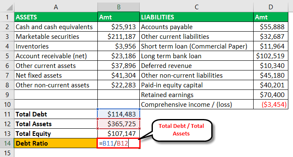Screen dimensions: 293x157
Task: Select Accounts payable cell
Action: coord(196,27)
